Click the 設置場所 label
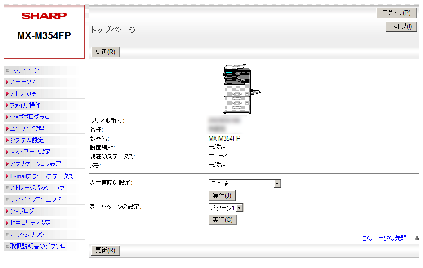The image size is (423, 268). [102, 147]
